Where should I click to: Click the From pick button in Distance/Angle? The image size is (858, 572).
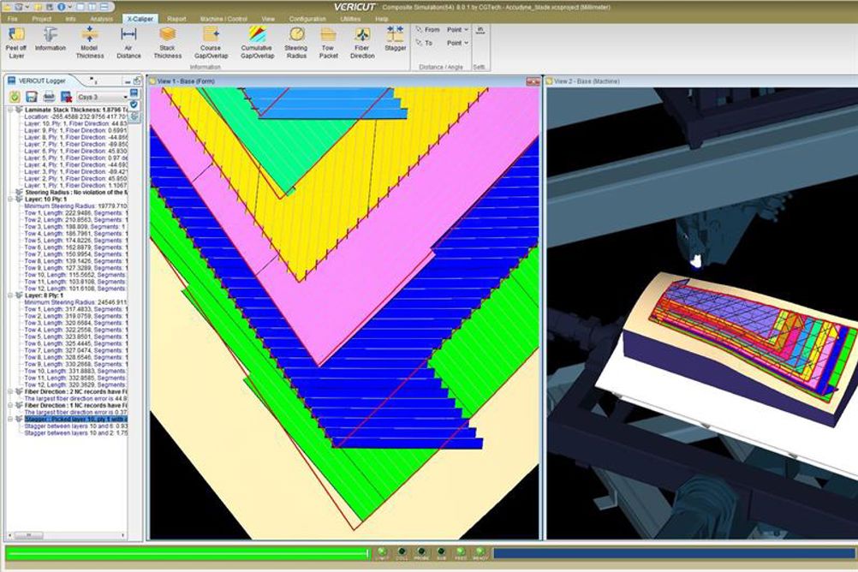426,30
